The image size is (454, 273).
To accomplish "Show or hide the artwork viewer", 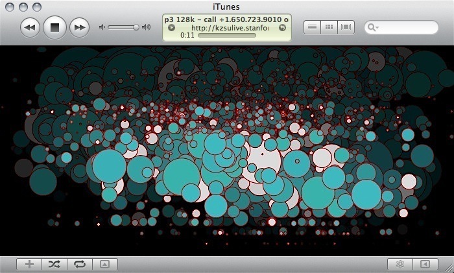I will coord(105,264).
